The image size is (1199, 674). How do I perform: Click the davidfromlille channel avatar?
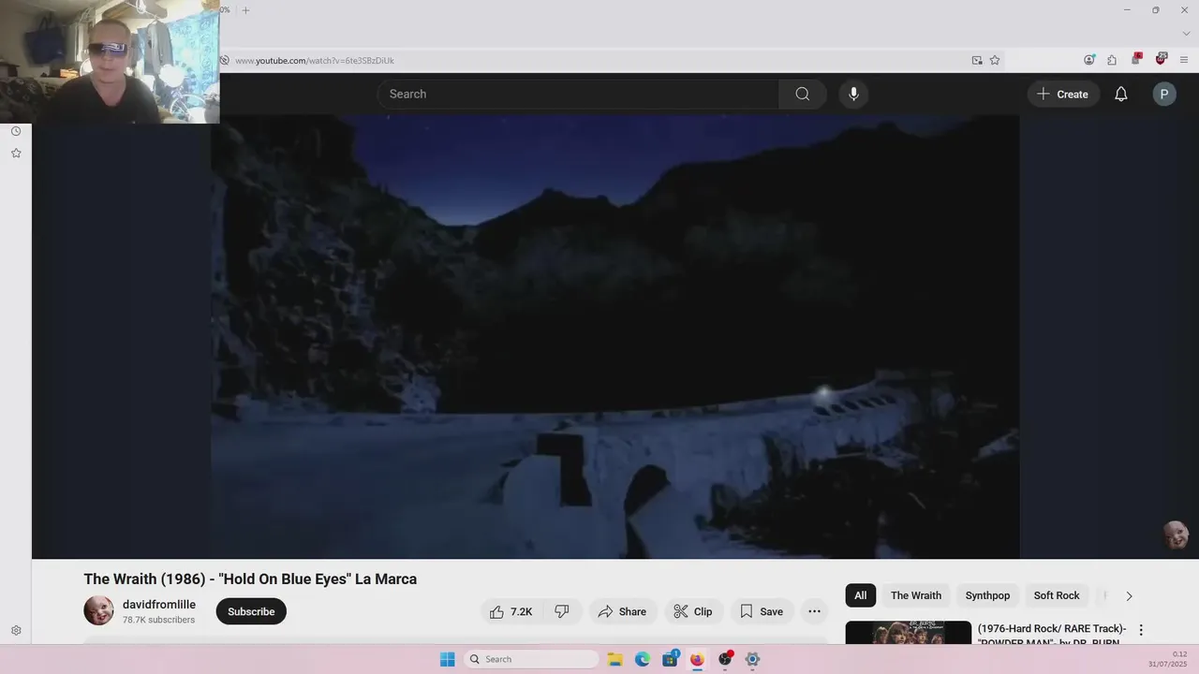click(x=98, y=610)
